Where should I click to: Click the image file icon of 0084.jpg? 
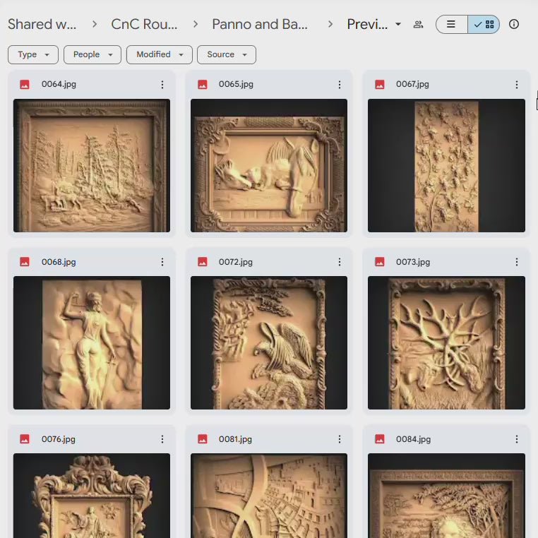point(379,439)
